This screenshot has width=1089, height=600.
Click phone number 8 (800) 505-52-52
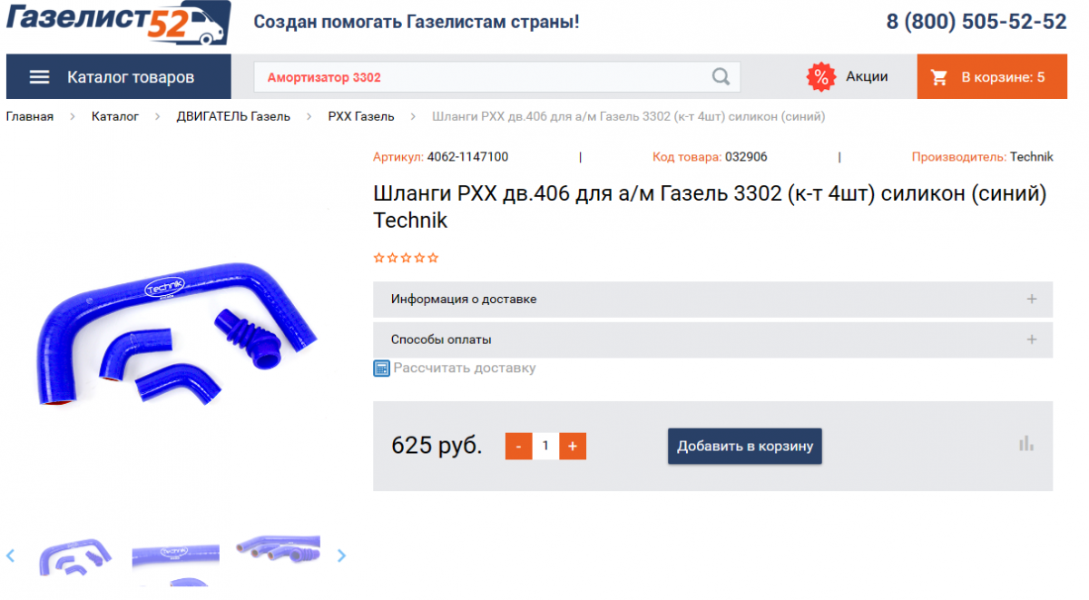976,22
